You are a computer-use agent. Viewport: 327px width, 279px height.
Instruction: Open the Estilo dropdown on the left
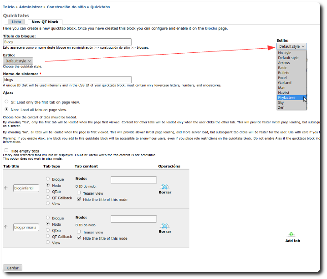click(18, 61)
